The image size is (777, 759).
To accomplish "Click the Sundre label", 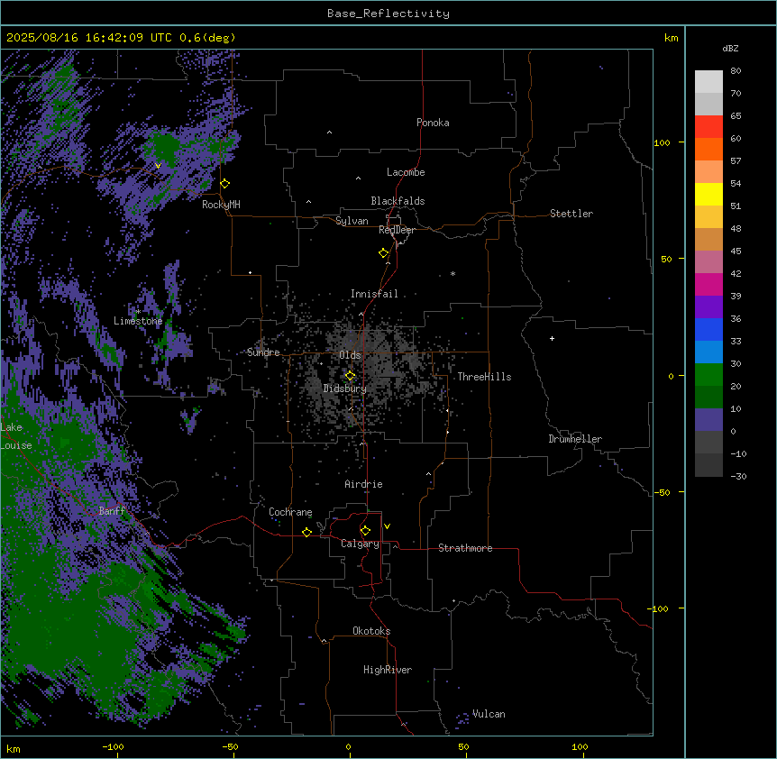I will click(x=263, y=352).
